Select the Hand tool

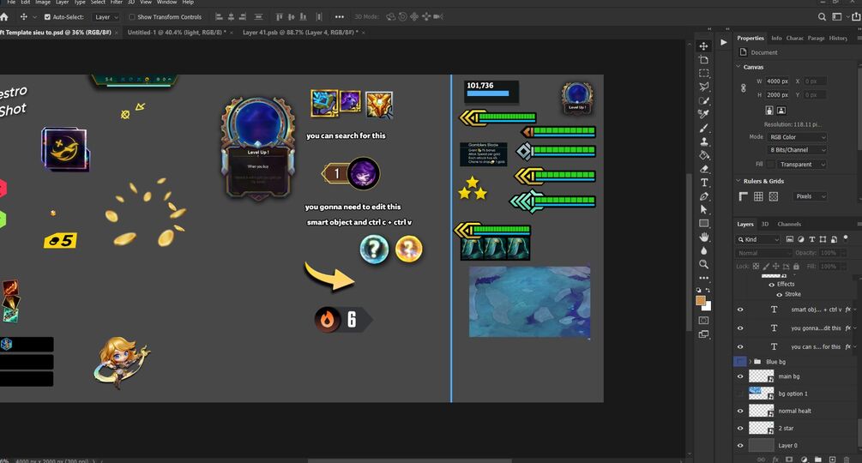point(703,237)
